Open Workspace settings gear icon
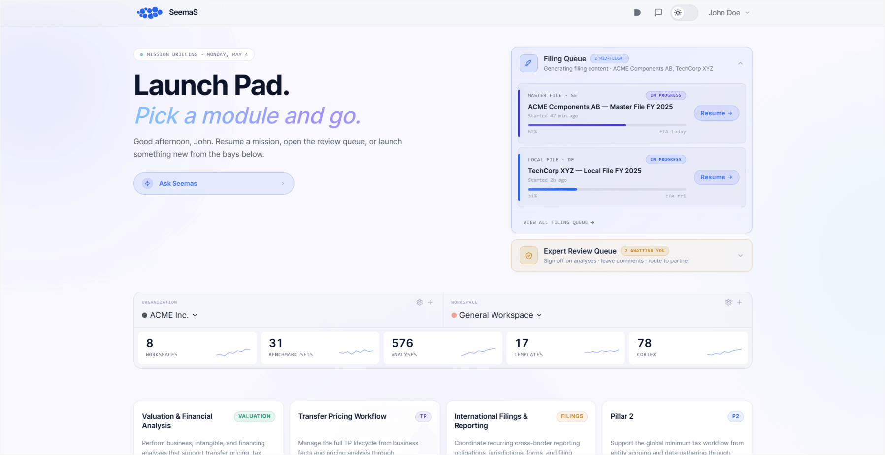Viewport: 885px width, 455px height. tap(728, 302)
